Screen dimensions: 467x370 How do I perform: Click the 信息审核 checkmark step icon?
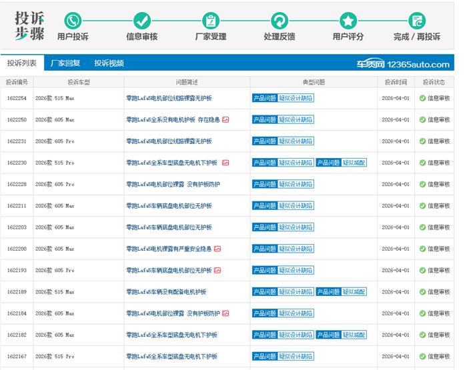141,21
